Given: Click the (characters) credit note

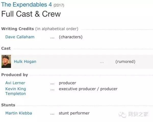Looking at the screenshot, I should 71,37.
